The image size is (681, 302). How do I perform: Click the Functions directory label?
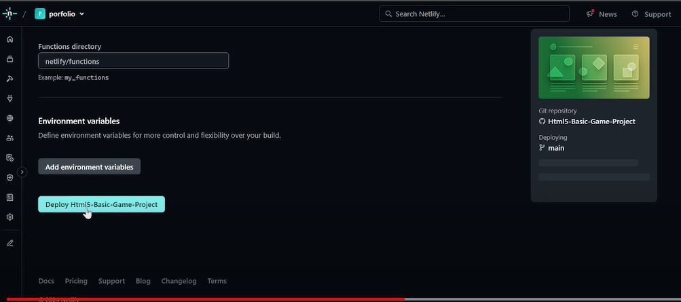69,46
